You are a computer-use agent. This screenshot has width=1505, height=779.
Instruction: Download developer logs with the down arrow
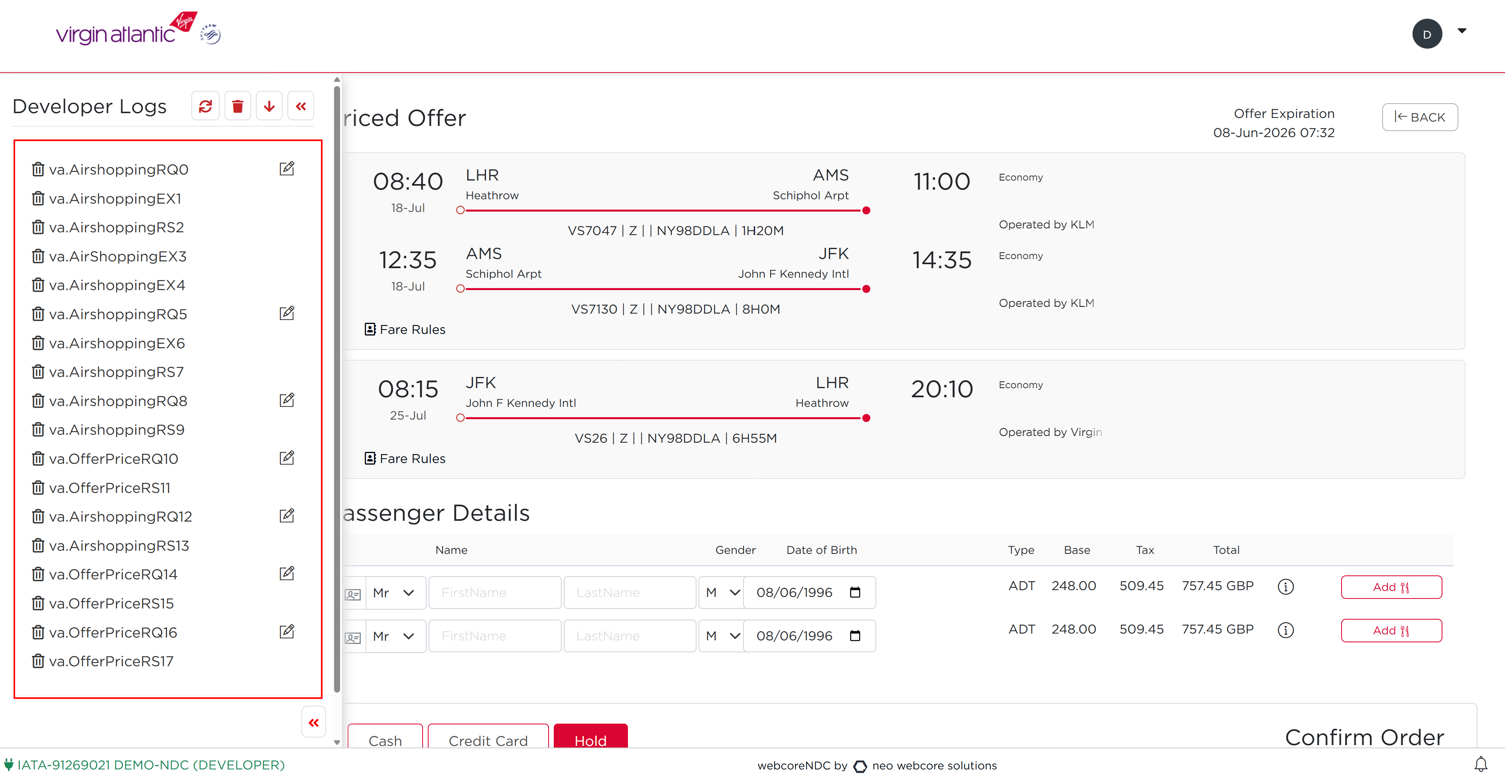(269, 106)
